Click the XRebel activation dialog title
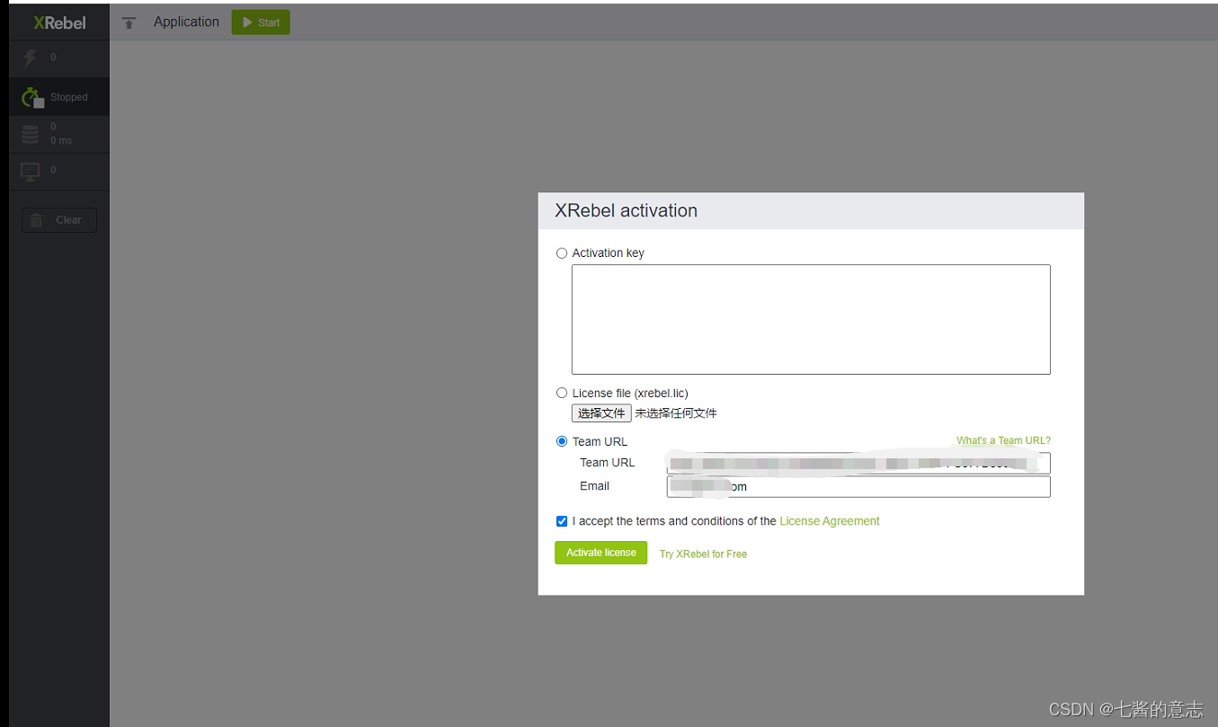Viewport: 1218px width, 727px height. click(x=626, y=210)
